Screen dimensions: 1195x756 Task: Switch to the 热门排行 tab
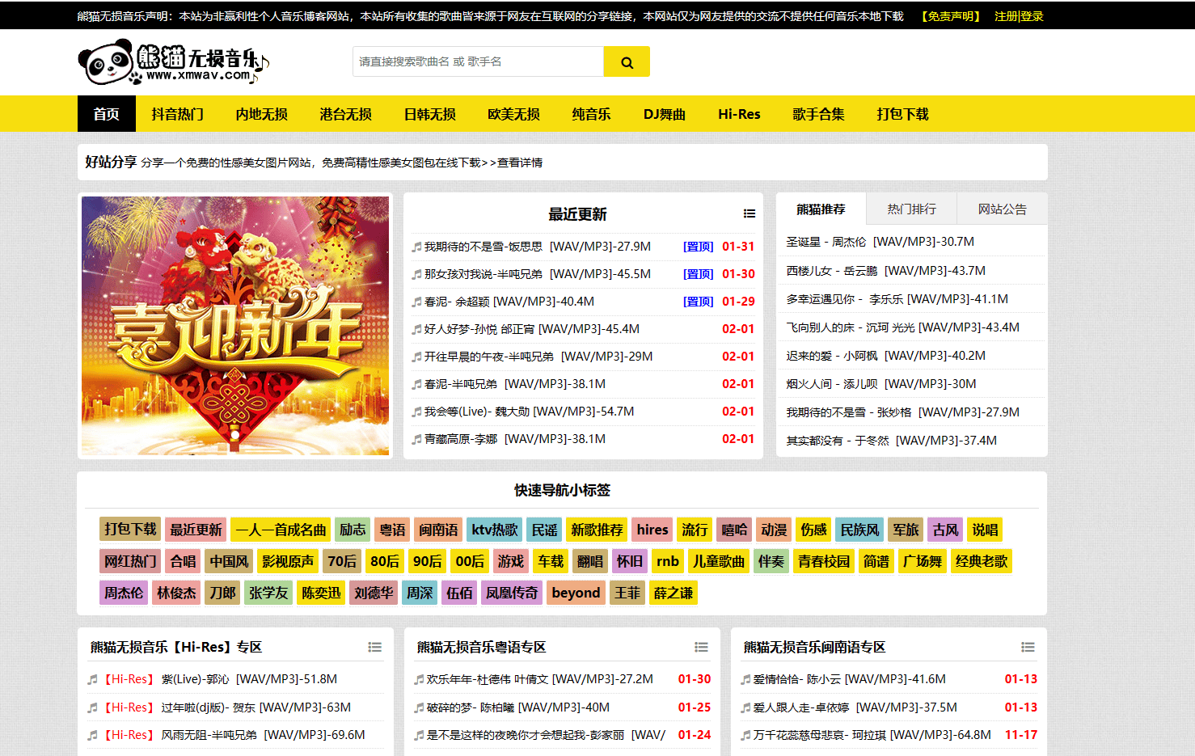tap(911, 209)
